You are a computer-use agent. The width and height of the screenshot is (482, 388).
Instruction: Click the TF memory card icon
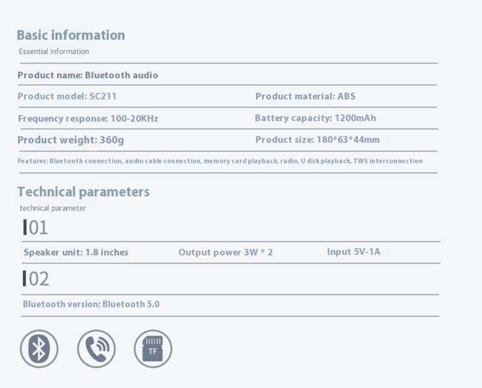[153, 349]
